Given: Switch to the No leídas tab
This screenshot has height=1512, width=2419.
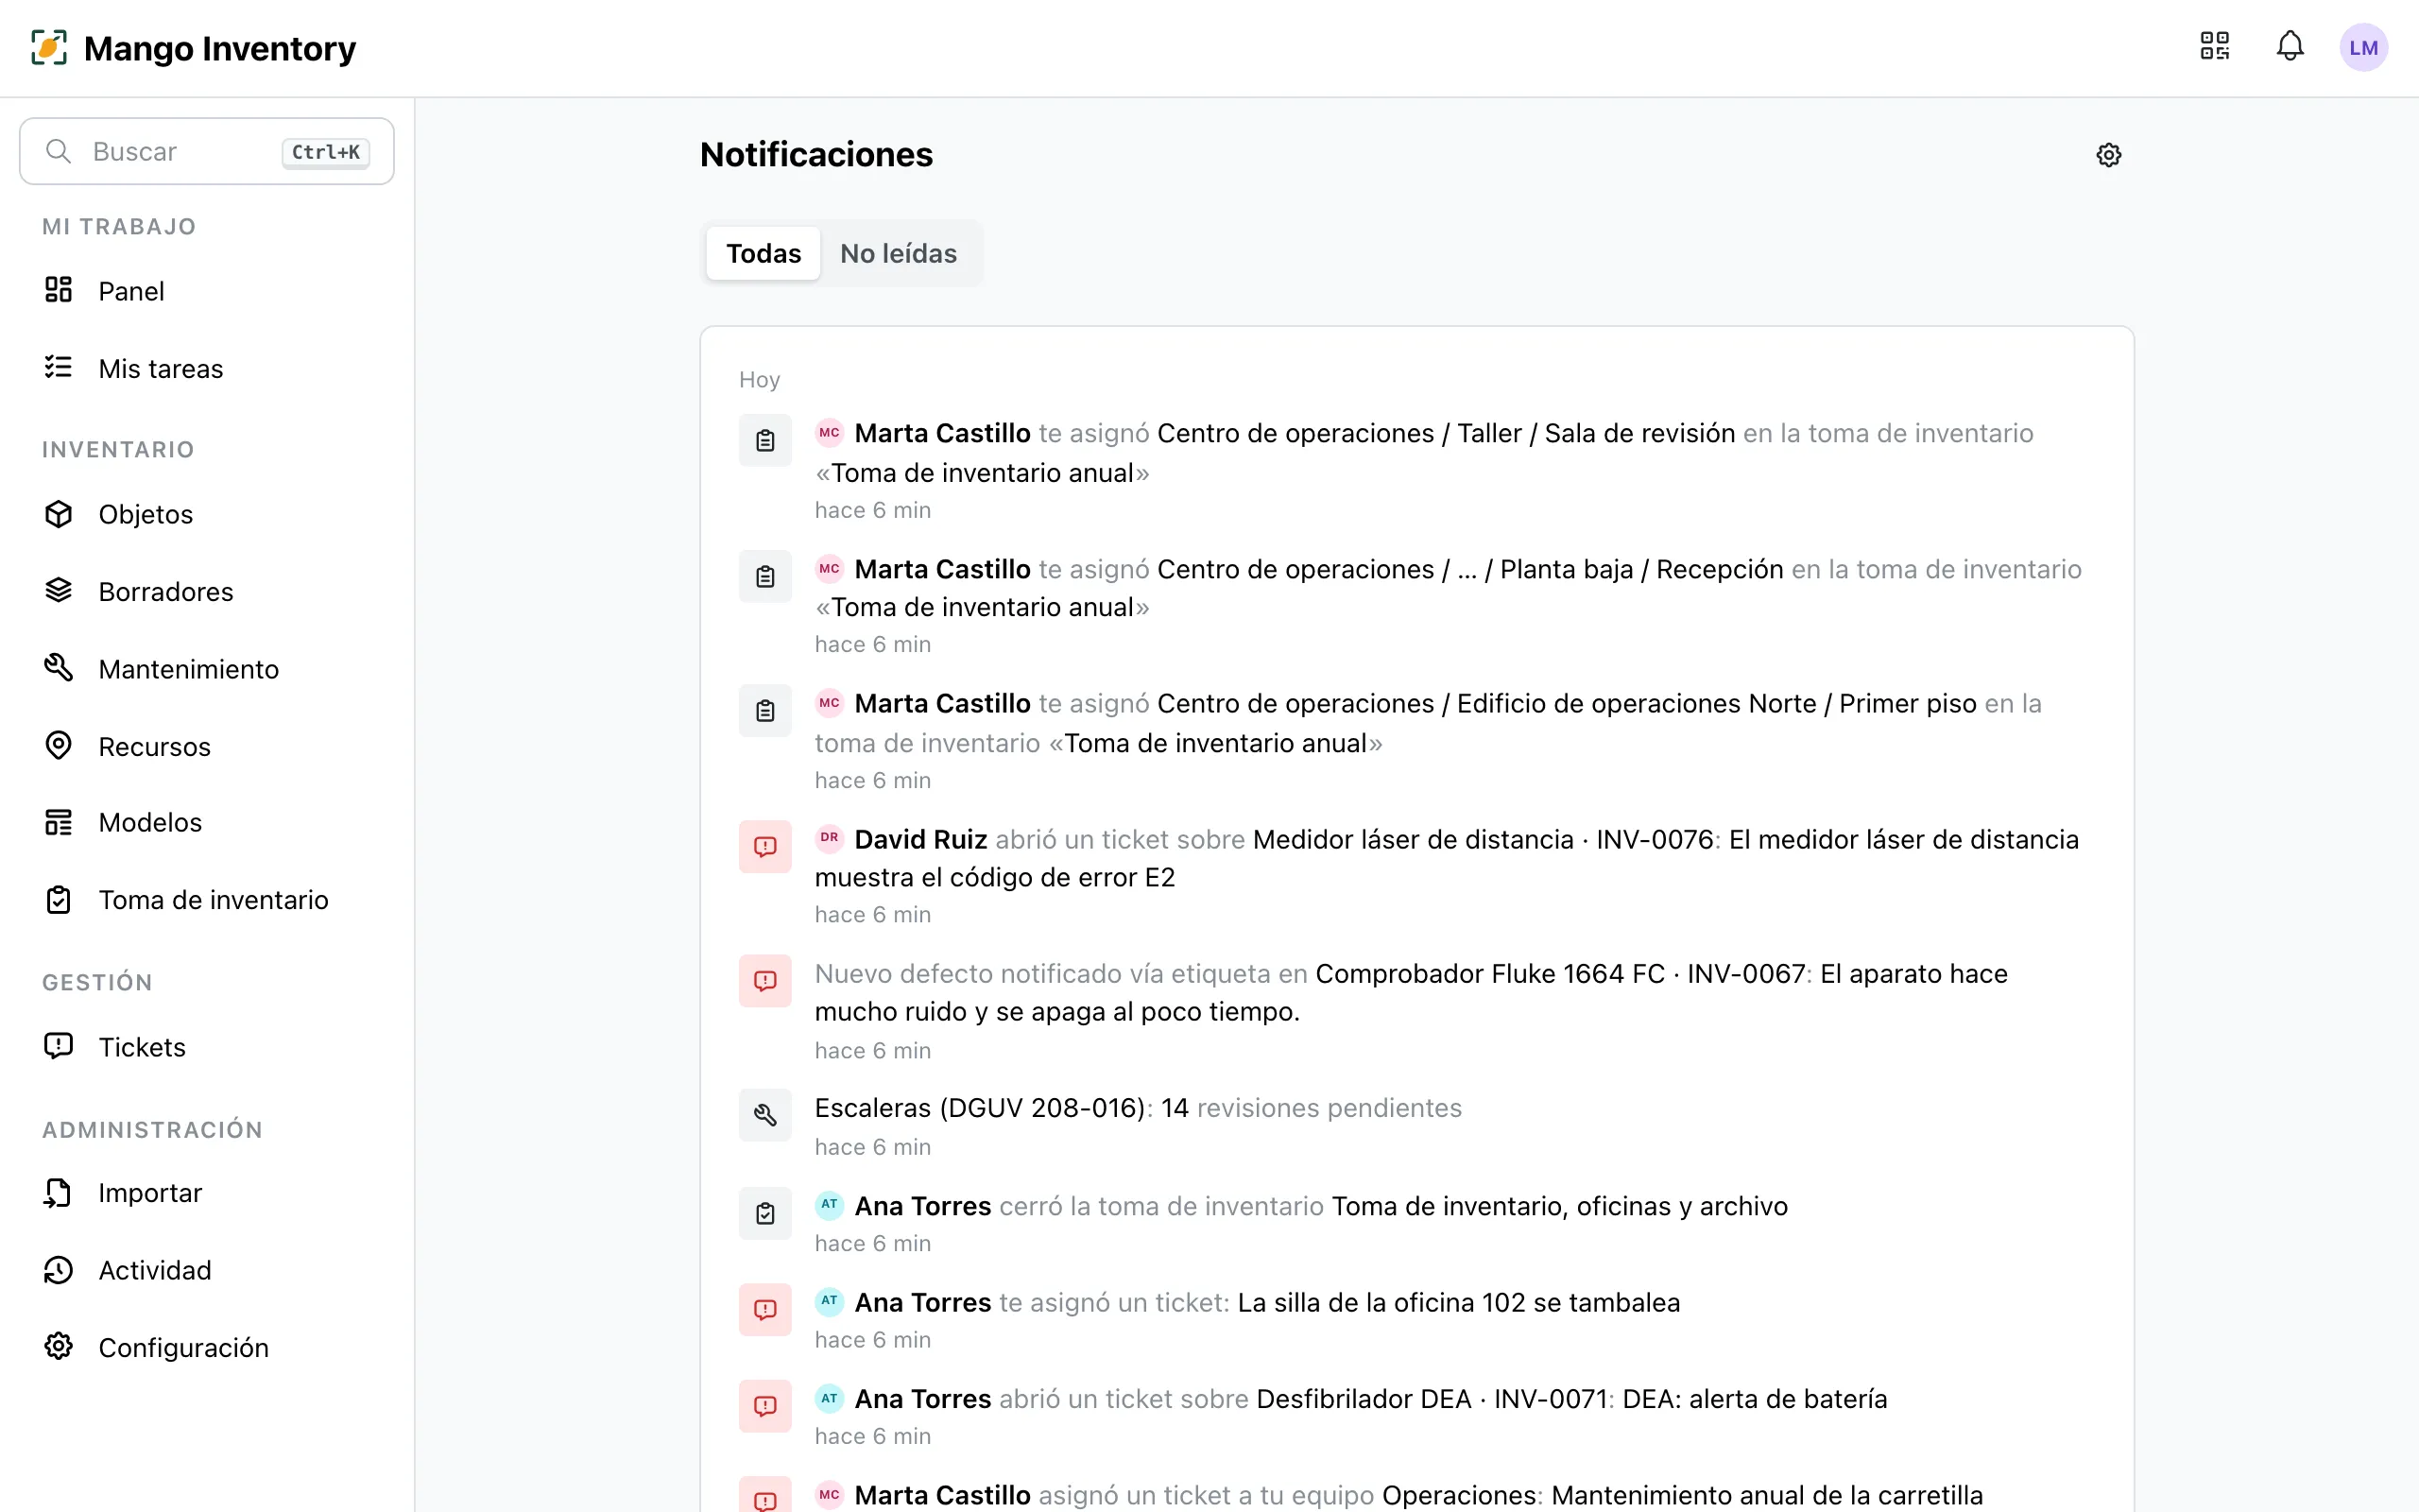Looking at the screenshot, I should [x=898, y=254].
